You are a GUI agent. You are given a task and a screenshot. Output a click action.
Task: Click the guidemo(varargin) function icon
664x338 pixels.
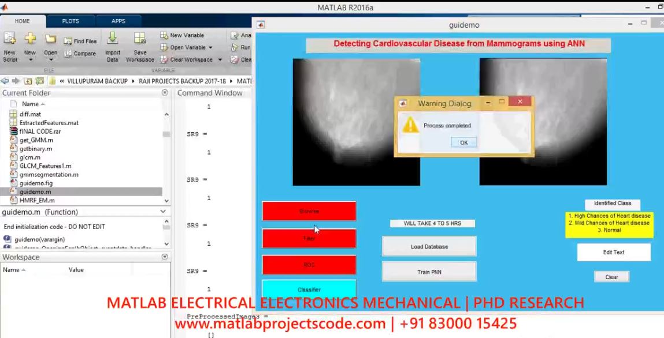pos(7,239)
